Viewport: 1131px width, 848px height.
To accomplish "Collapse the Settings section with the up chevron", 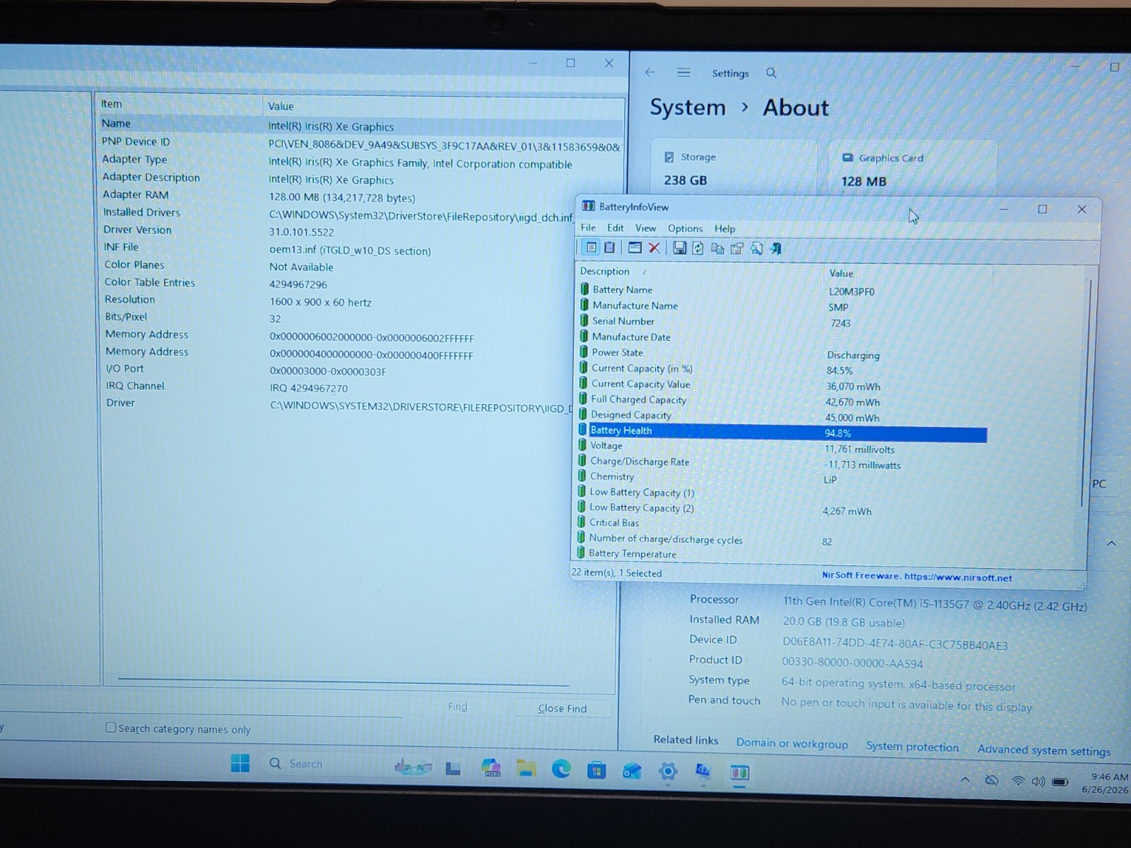I will [1111, 543].
